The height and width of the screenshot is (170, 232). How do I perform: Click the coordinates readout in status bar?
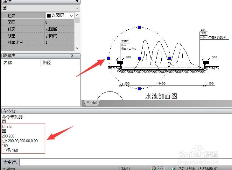coord(198,168)
